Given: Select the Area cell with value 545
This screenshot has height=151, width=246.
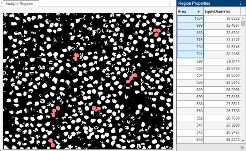Looking at the screenshot, I should (190, 132).
